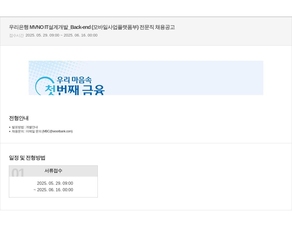Click the 발표방법 : 개별안내 line
The width and height of the screenshot is (292, 247).
[x=25, y=127]
